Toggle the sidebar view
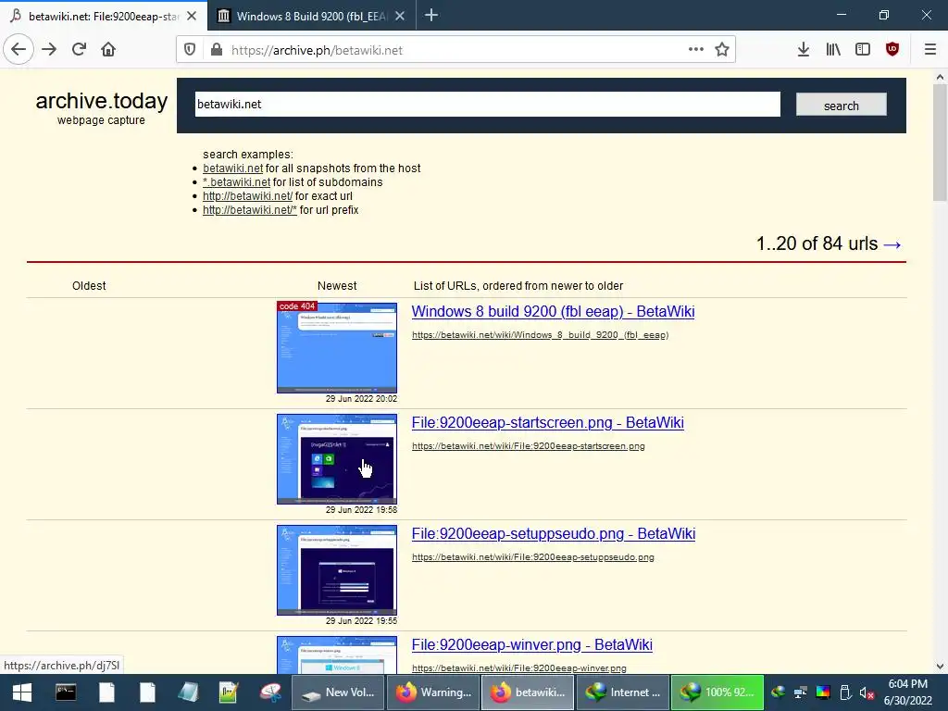This screenshot has width=948, height=711. (x=863, y=50)
